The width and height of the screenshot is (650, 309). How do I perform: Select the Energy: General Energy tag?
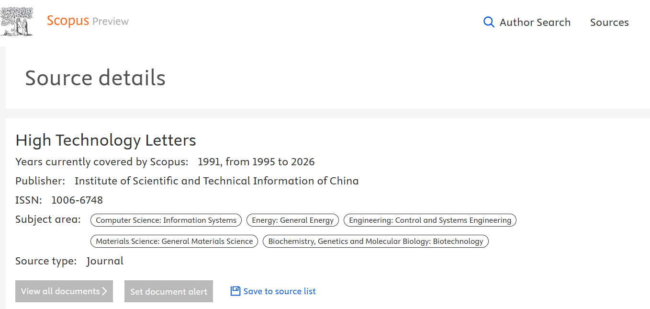click(x=292, y=220)
